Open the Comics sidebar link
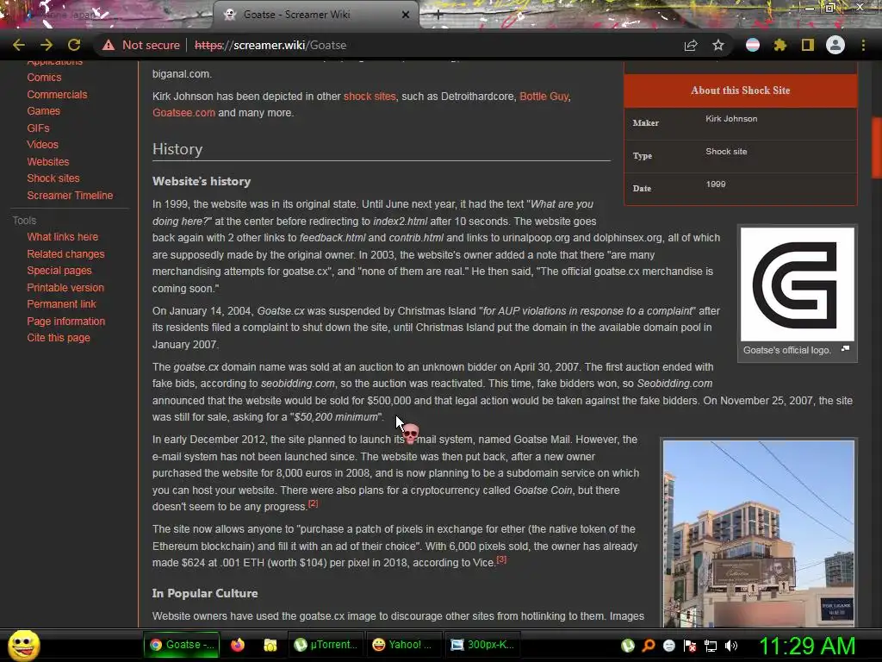Screen dimensions: 882x662 point(45,77)
